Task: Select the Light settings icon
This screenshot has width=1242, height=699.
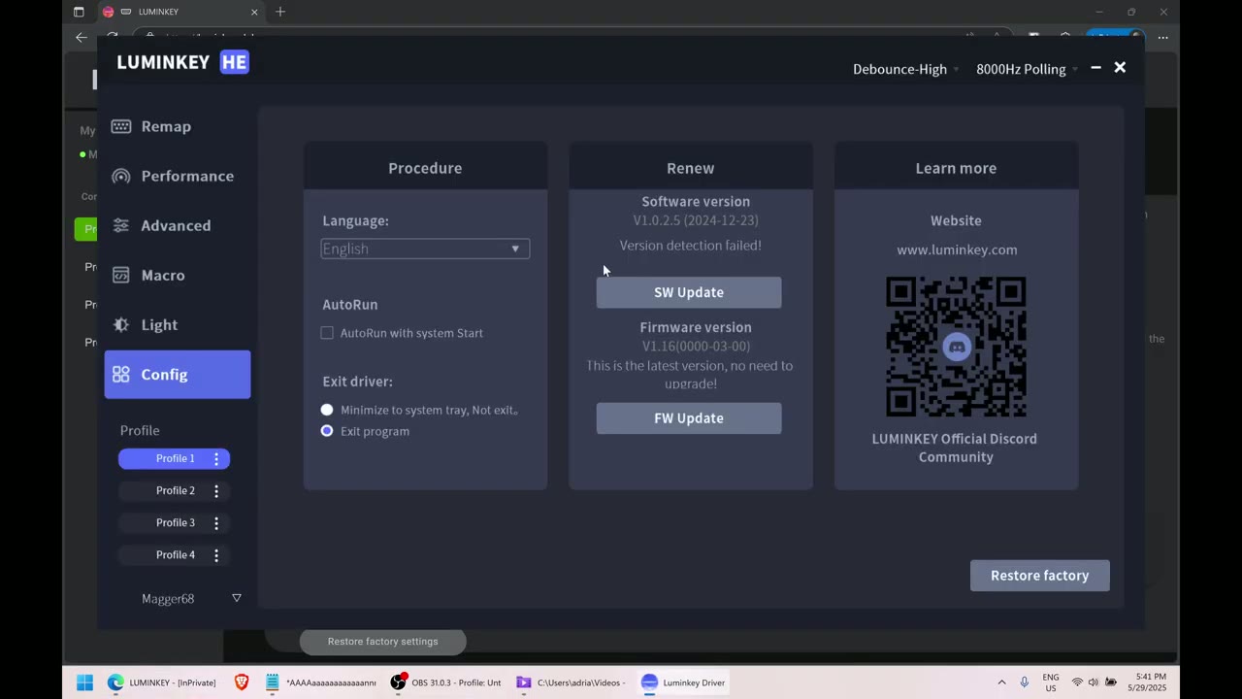Action: point(120,324)
